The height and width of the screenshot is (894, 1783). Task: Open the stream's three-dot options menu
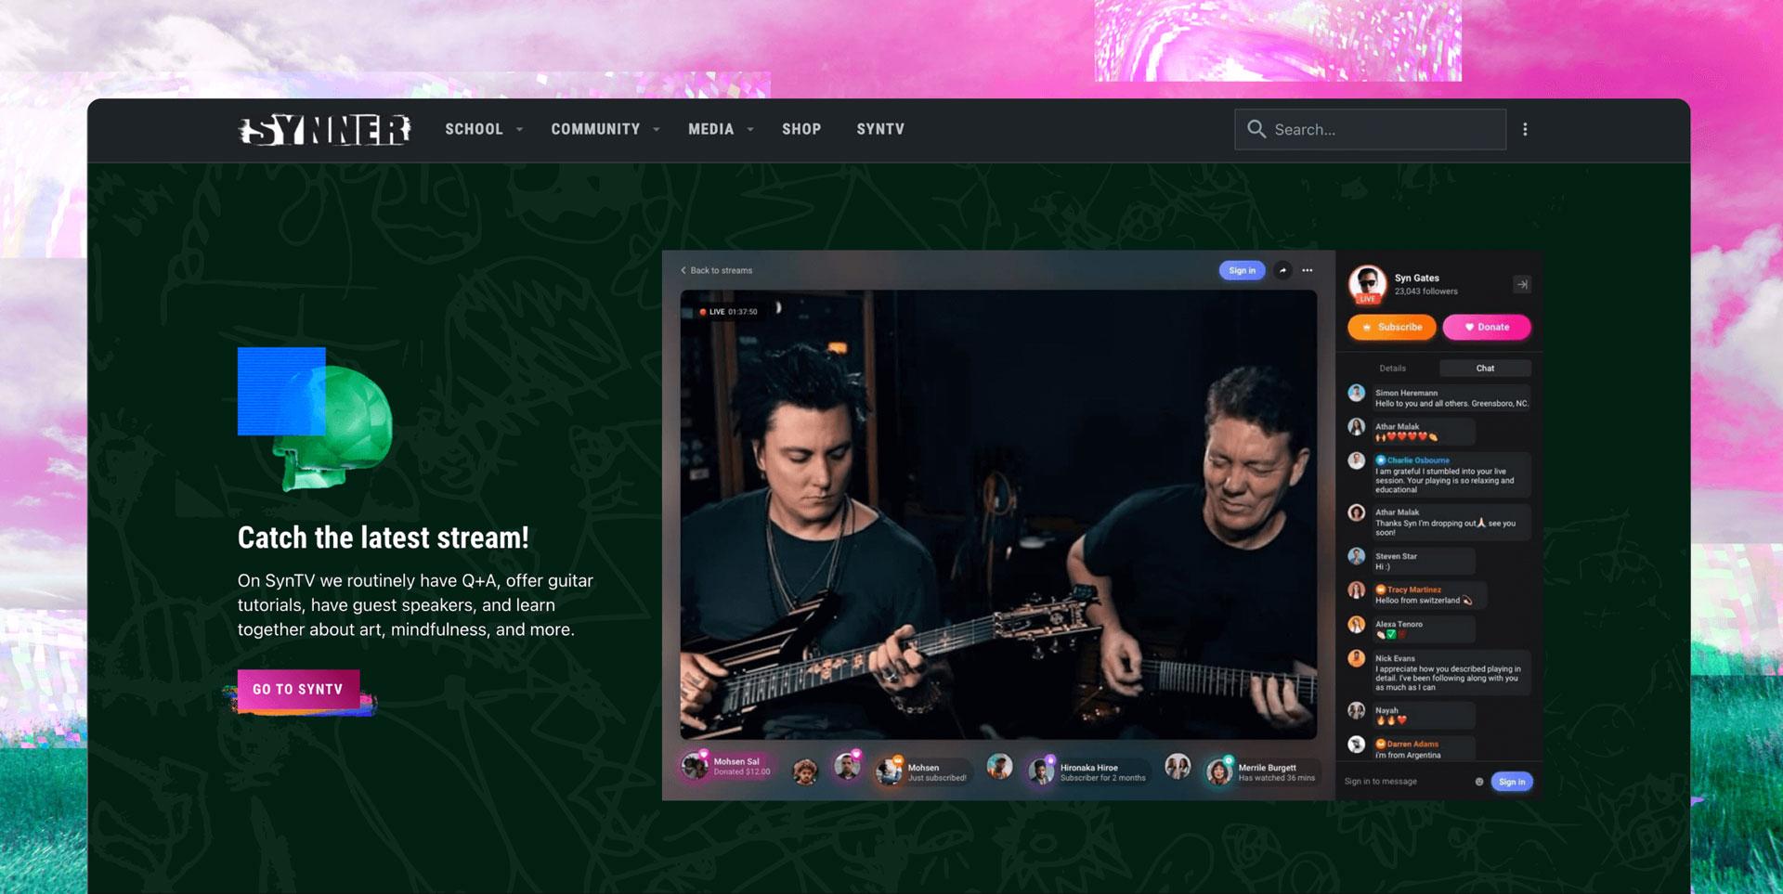pyautogui.click(x=1308, y=271)
